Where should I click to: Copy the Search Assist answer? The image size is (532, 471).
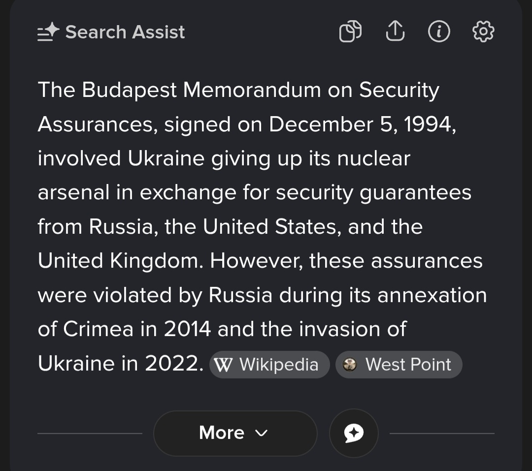coord(351,31)
